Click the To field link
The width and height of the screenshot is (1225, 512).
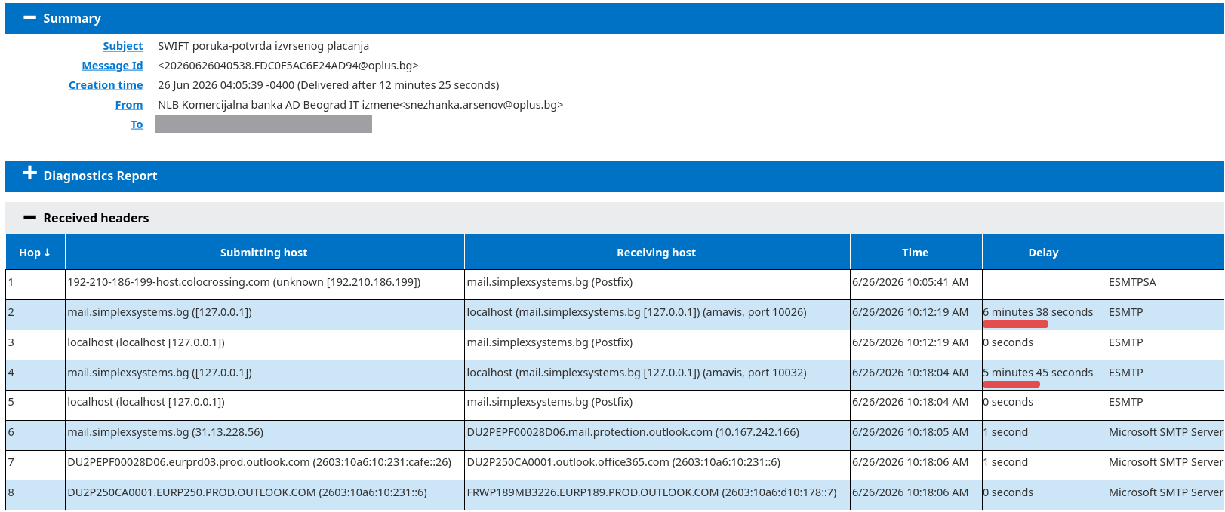137,124
